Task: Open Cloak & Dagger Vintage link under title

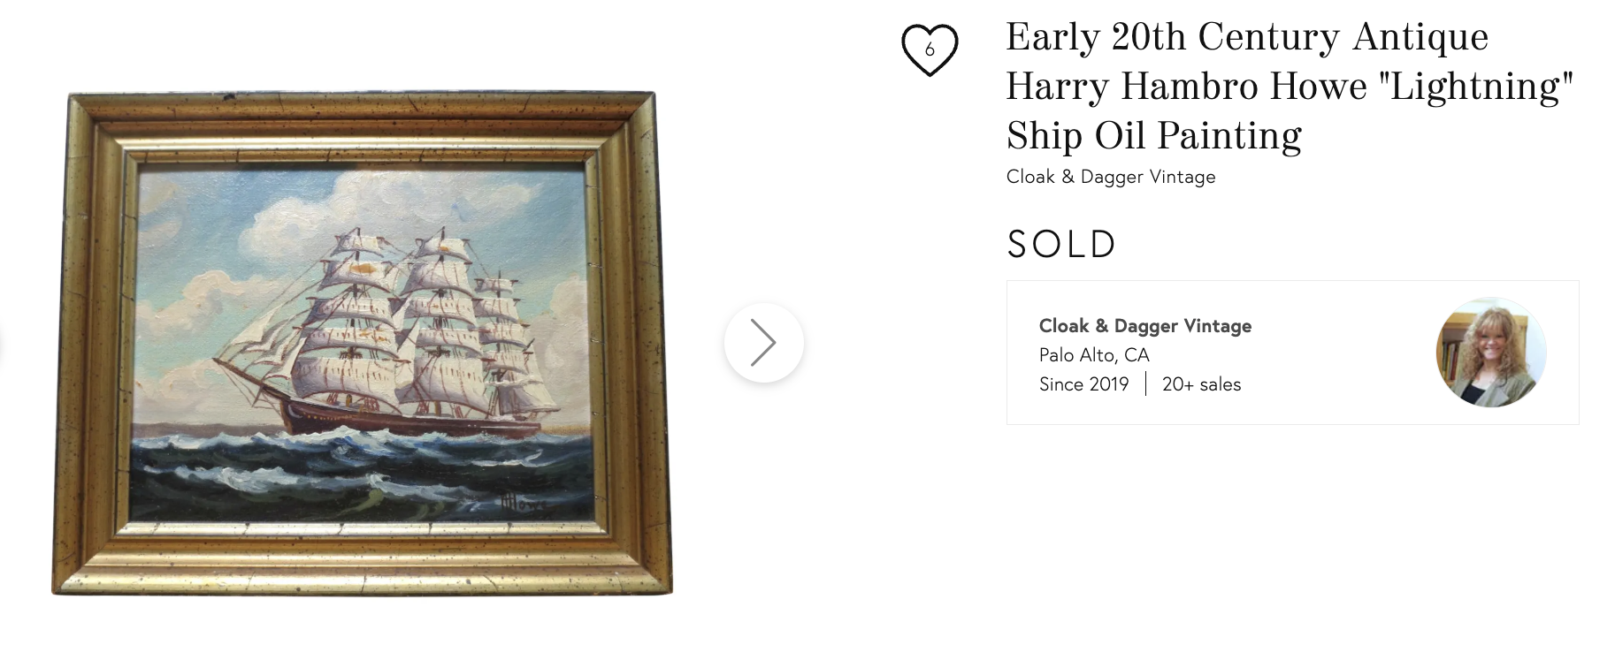Action: [x=1110, y=177]
